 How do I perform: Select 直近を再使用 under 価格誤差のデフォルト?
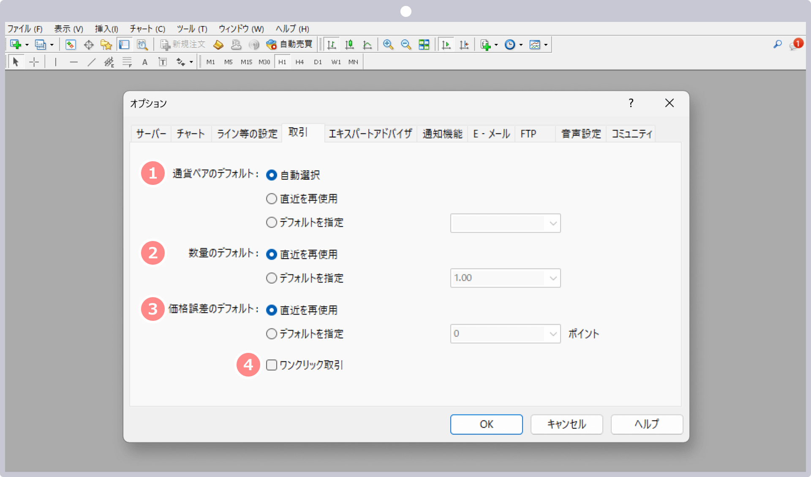(272, 310)
